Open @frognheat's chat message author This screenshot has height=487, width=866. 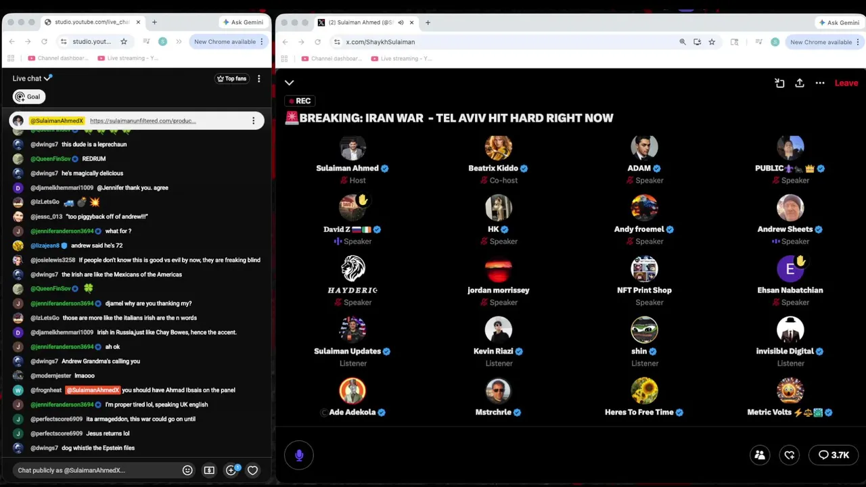tap(46, 390)
